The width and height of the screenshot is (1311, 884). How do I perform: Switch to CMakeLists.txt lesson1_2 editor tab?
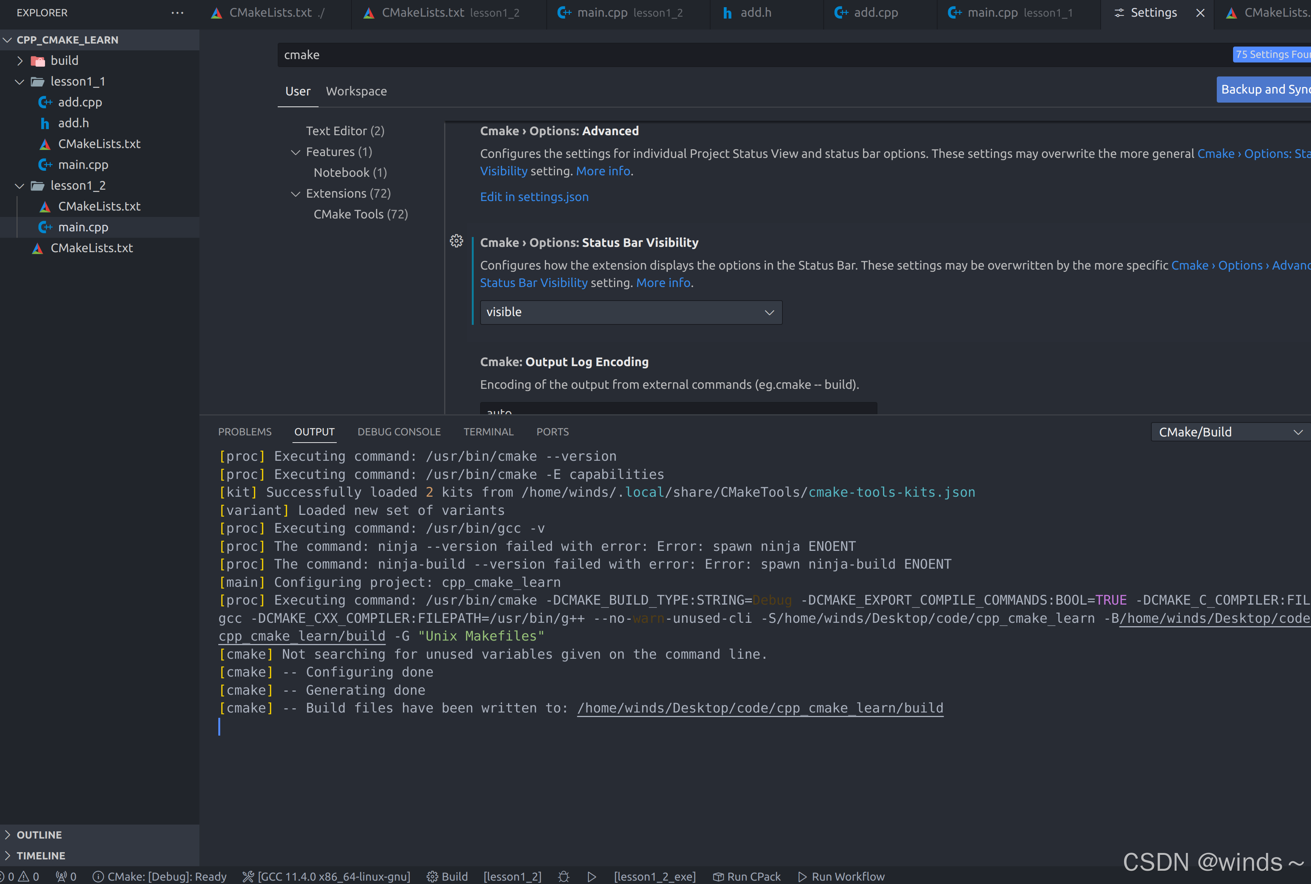pyautogui.click(x=449, y=13)
